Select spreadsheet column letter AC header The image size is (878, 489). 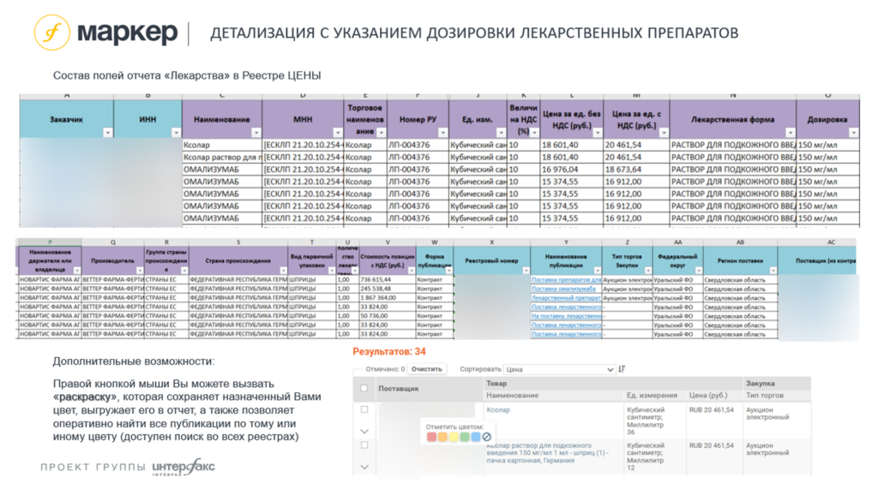(x=830, y=242)
